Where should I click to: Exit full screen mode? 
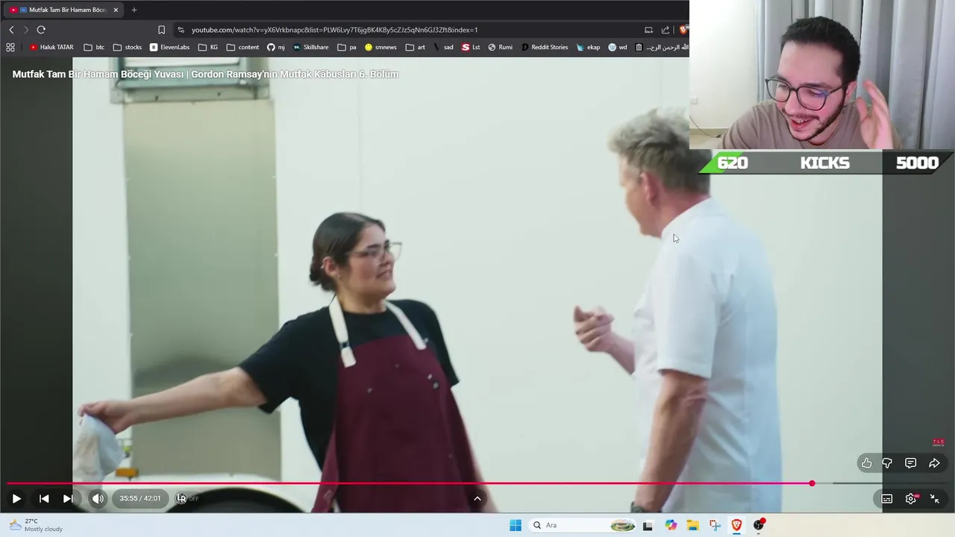(934, 499)
